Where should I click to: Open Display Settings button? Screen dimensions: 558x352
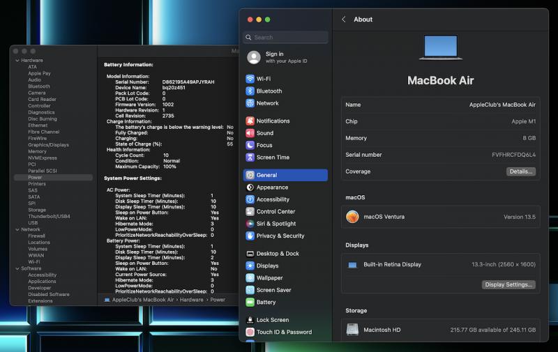click(508, 284)
